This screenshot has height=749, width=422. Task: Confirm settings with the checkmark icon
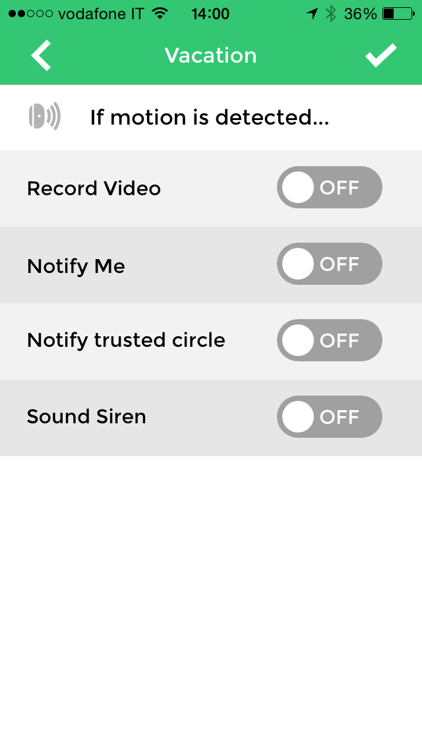(x=381, y=55)
